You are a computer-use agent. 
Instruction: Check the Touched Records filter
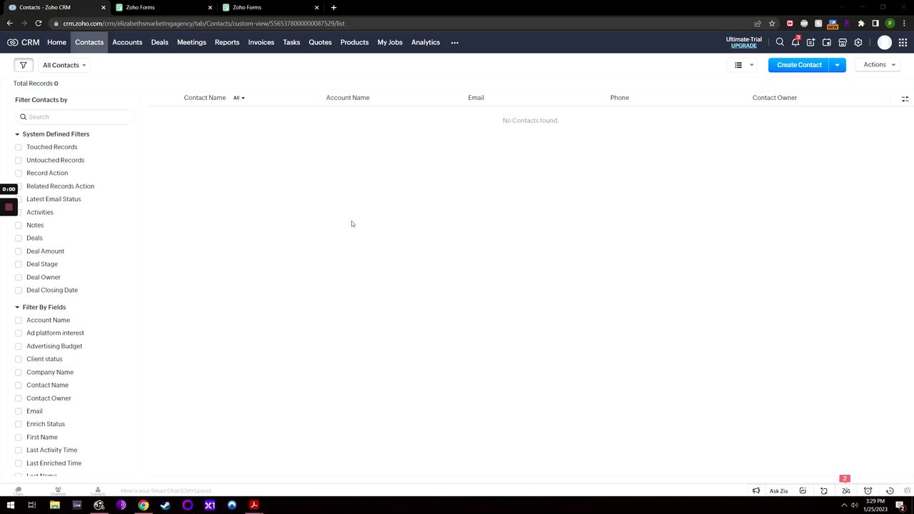(19, 147)
